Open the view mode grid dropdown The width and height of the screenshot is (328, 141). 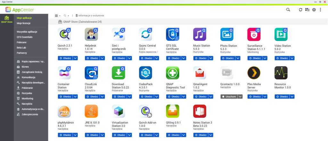(x=58, y=15)
